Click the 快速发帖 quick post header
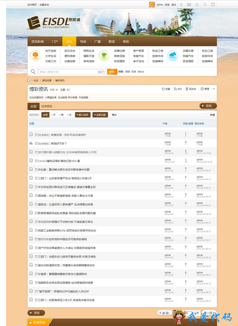 [39, 322]
